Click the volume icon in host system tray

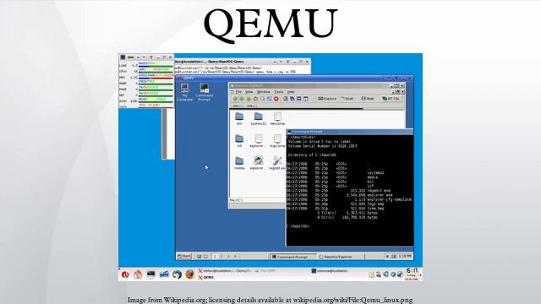(385, 274)
